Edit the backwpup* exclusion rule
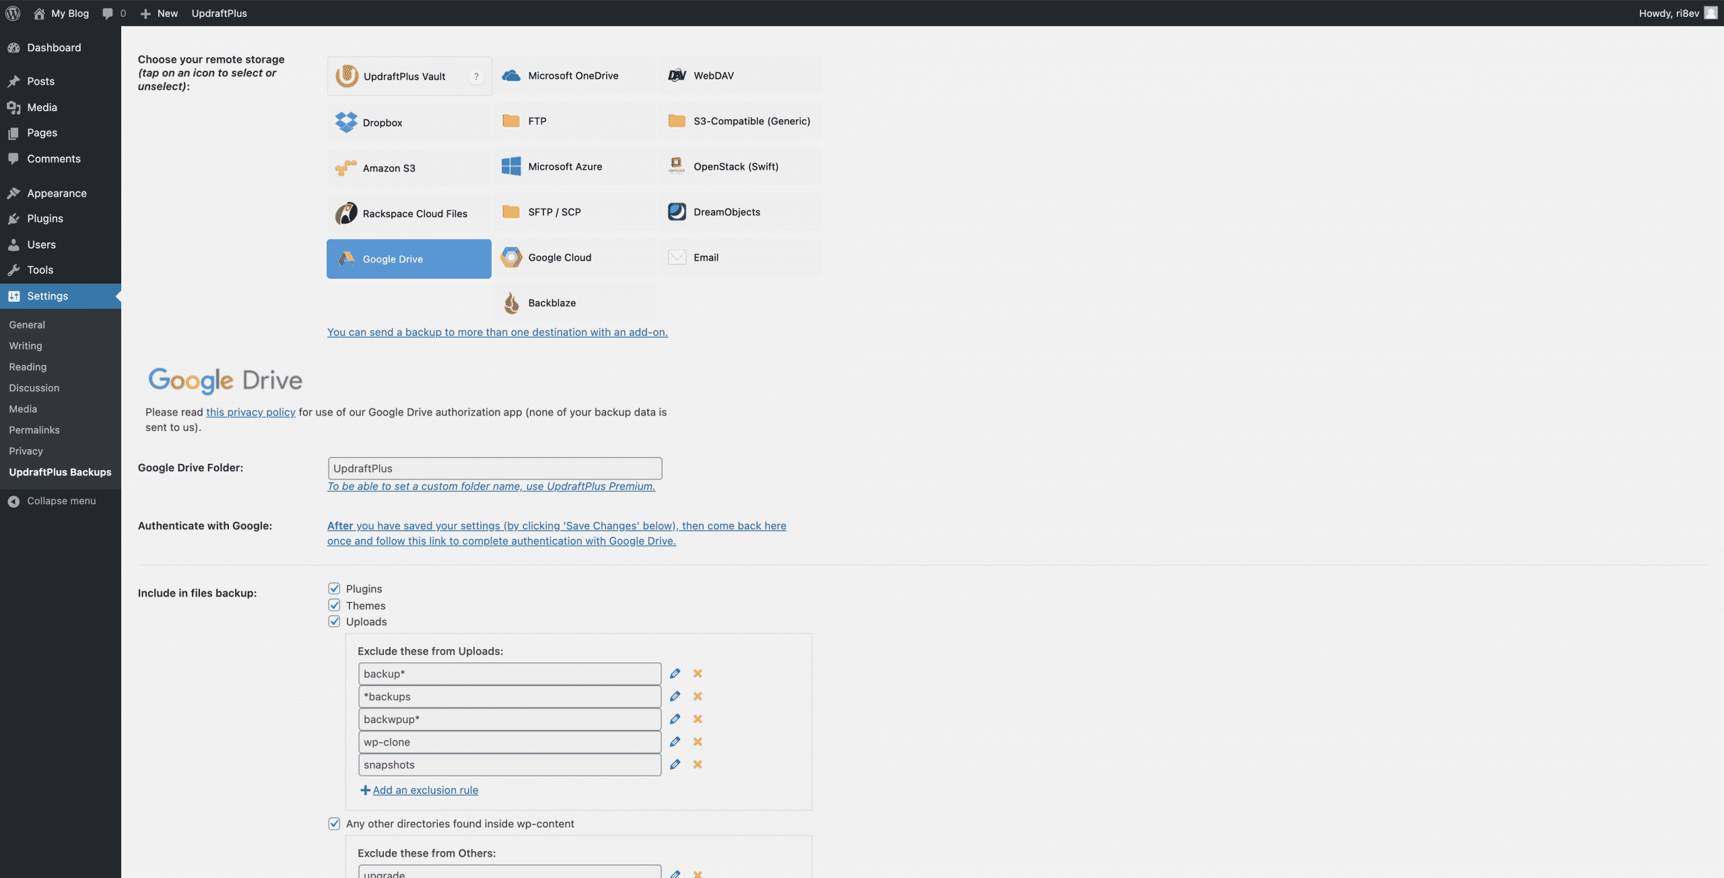The height and width of the screenshot is (878, 1724). coord(675,719)
